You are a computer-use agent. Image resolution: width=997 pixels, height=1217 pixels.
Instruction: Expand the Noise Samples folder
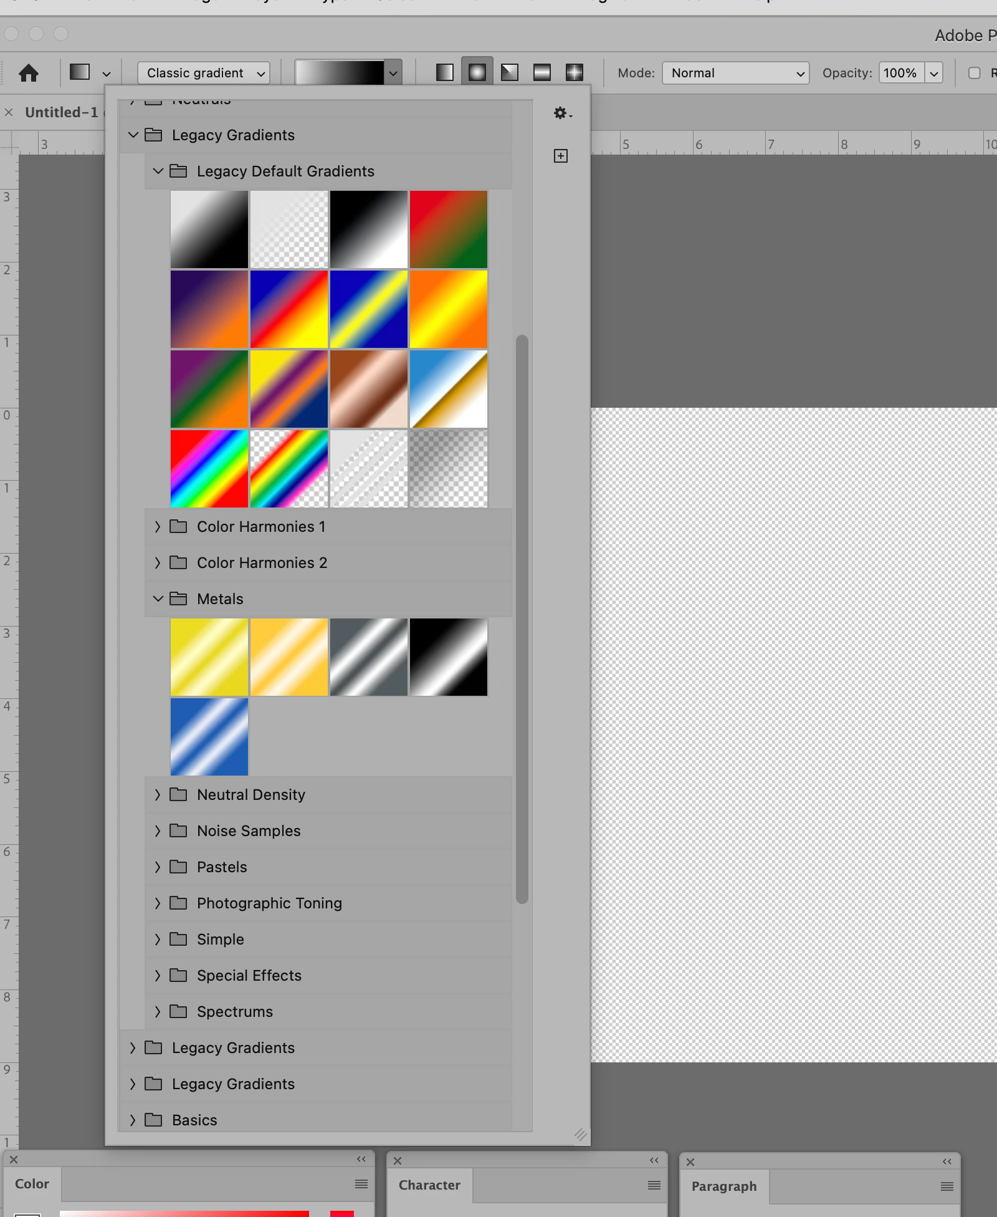pyautogui.click(x=157, y=830)
